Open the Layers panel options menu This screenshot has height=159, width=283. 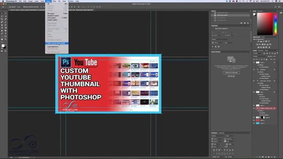(277, 51)
